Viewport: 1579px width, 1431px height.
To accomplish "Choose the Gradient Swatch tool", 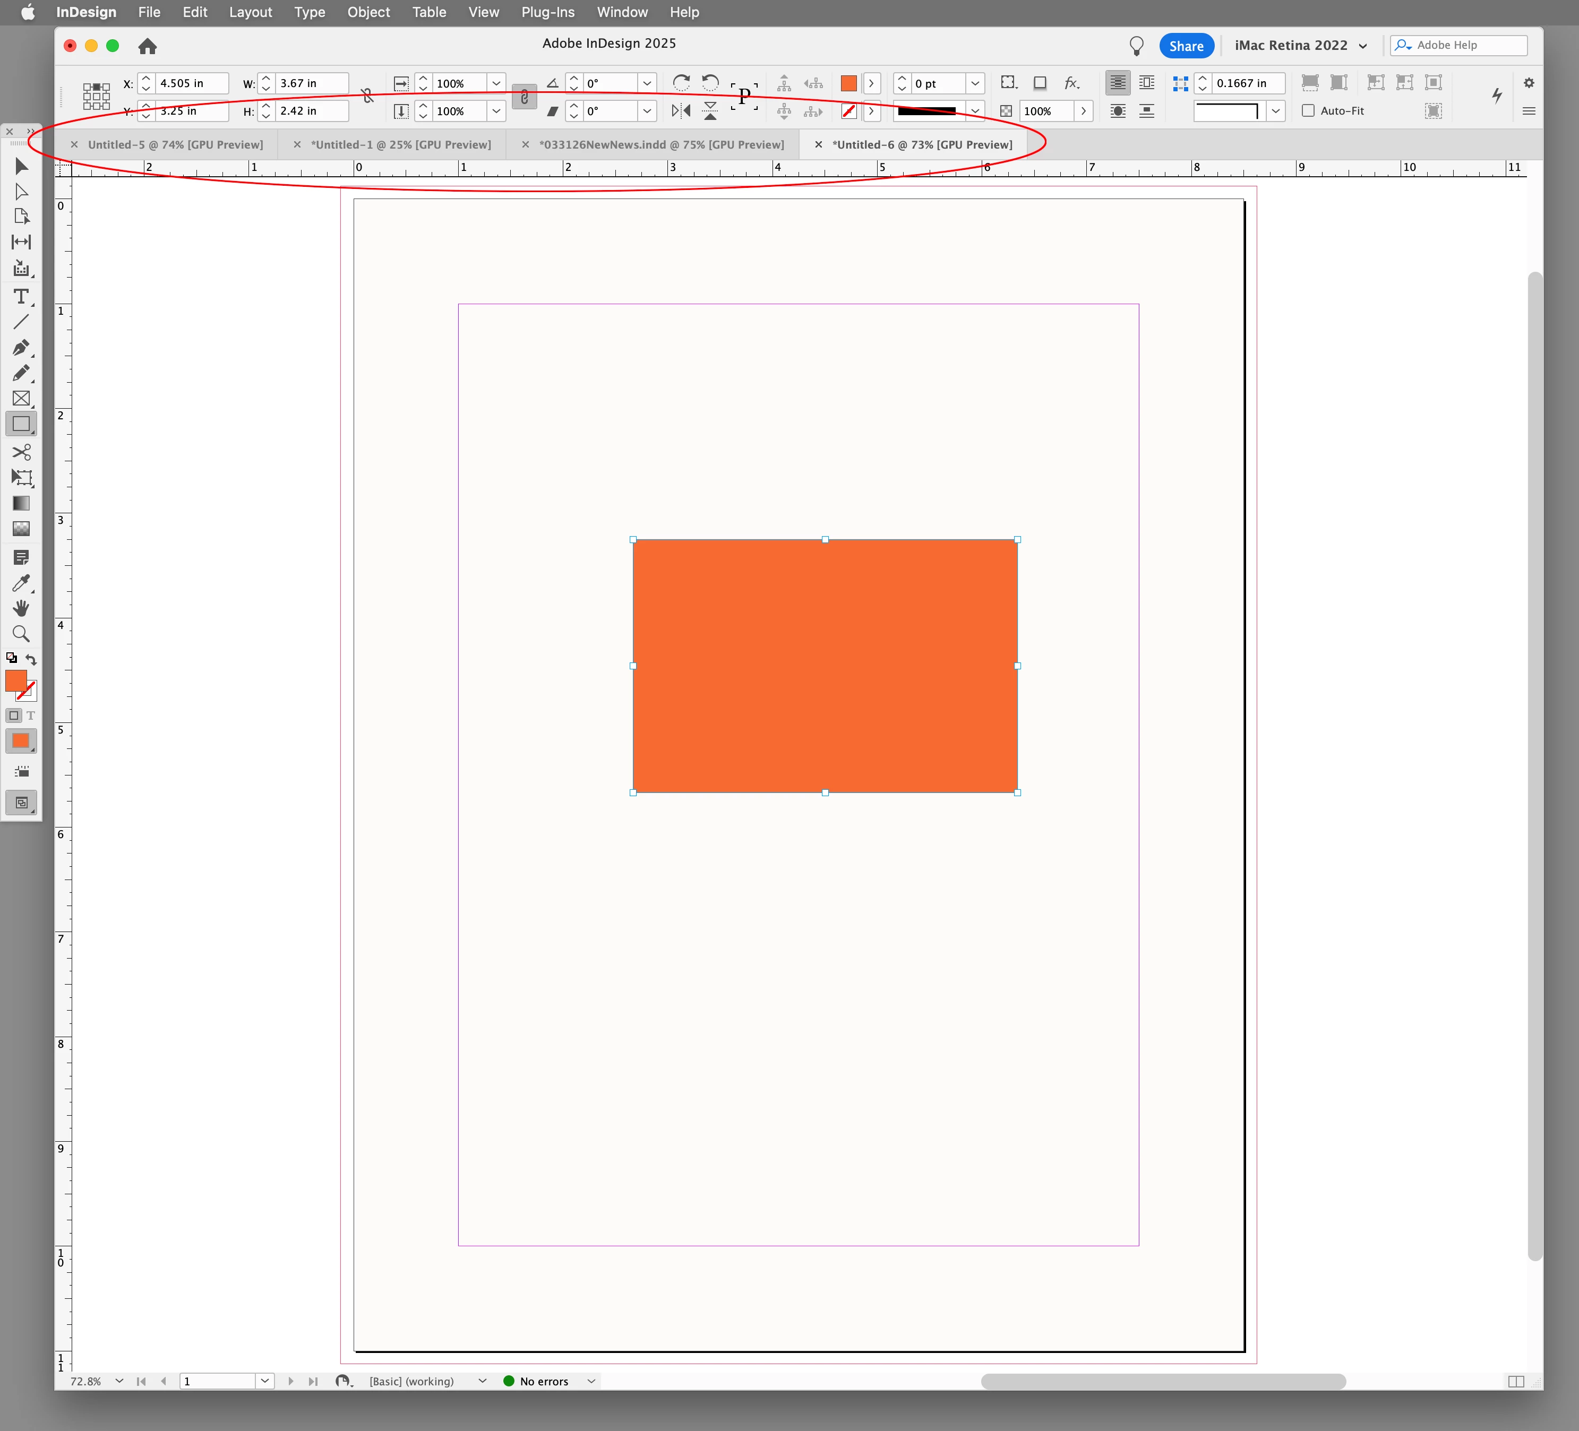I will (x=21, y=503).
